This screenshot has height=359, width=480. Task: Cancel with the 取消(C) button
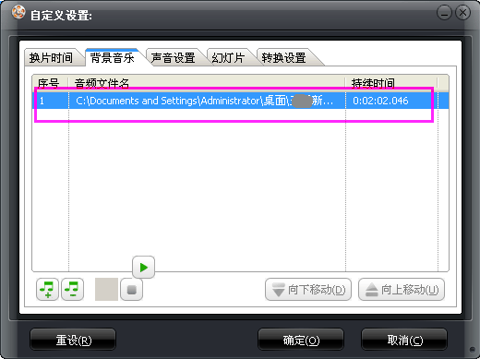(404, 340)
